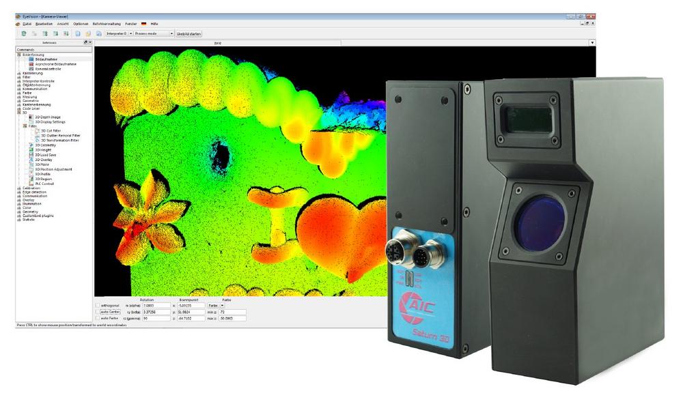Click the German flag language icon
Viewport: 683px width, 404px height.
tap(144, 23)
